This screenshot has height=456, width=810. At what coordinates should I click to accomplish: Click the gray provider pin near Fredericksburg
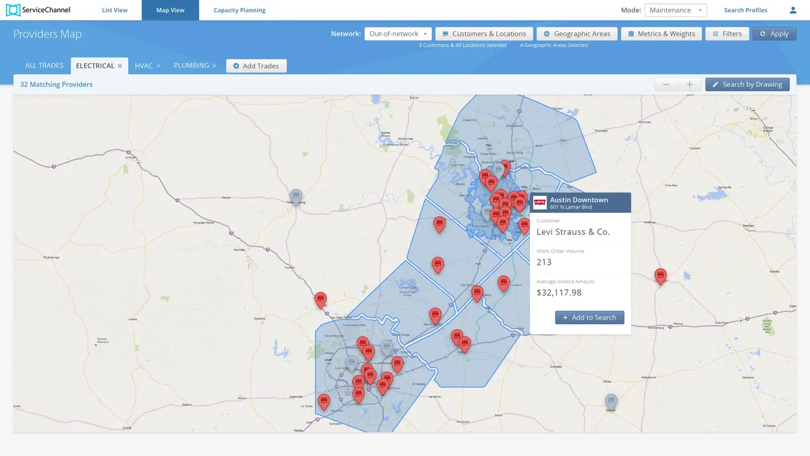[x=296, y=197]
